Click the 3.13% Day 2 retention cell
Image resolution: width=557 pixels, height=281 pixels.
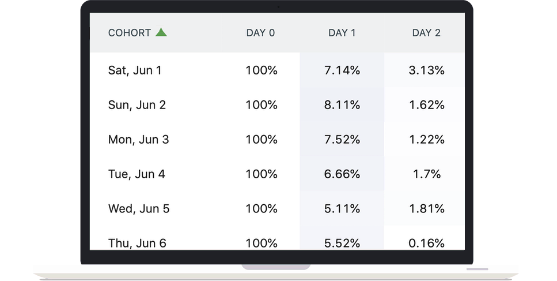(x=426, y=70)
